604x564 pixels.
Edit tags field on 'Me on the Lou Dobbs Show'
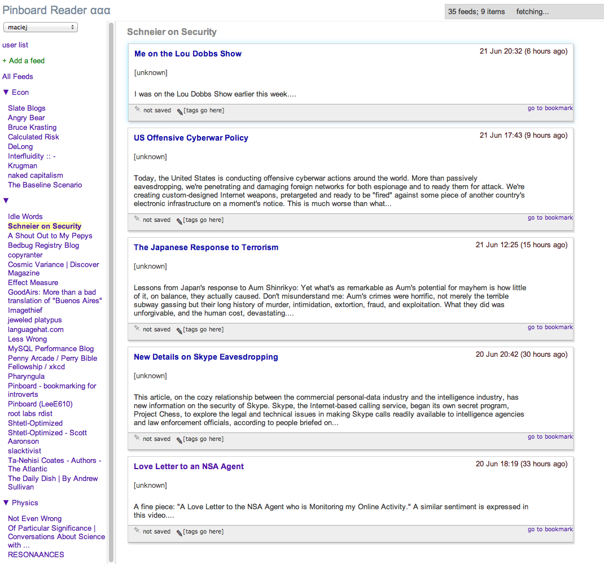tap(204, 110)
